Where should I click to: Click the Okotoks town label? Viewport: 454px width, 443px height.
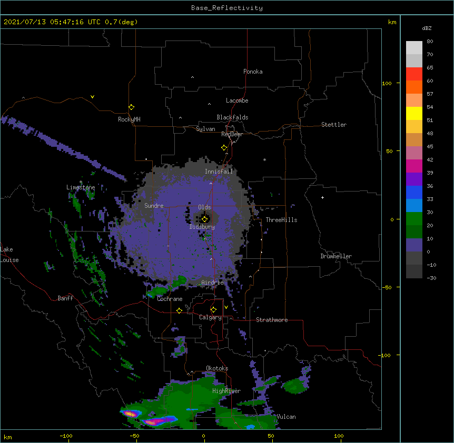[217, 368]
